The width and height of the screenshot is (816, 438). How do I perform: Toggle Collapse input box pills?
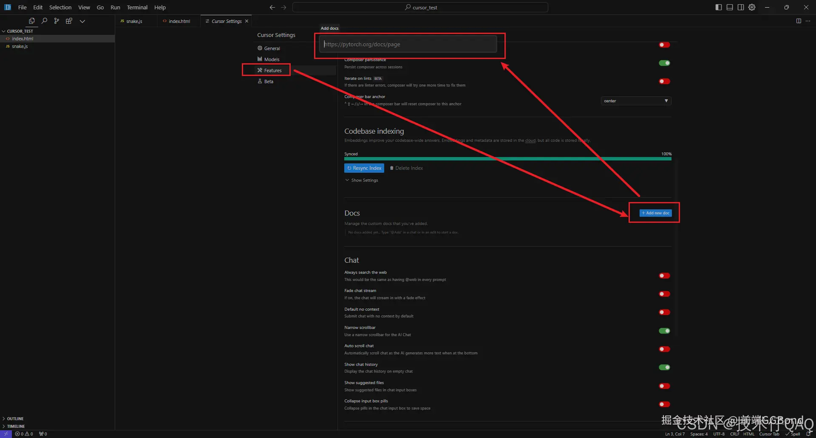[664, 404]
